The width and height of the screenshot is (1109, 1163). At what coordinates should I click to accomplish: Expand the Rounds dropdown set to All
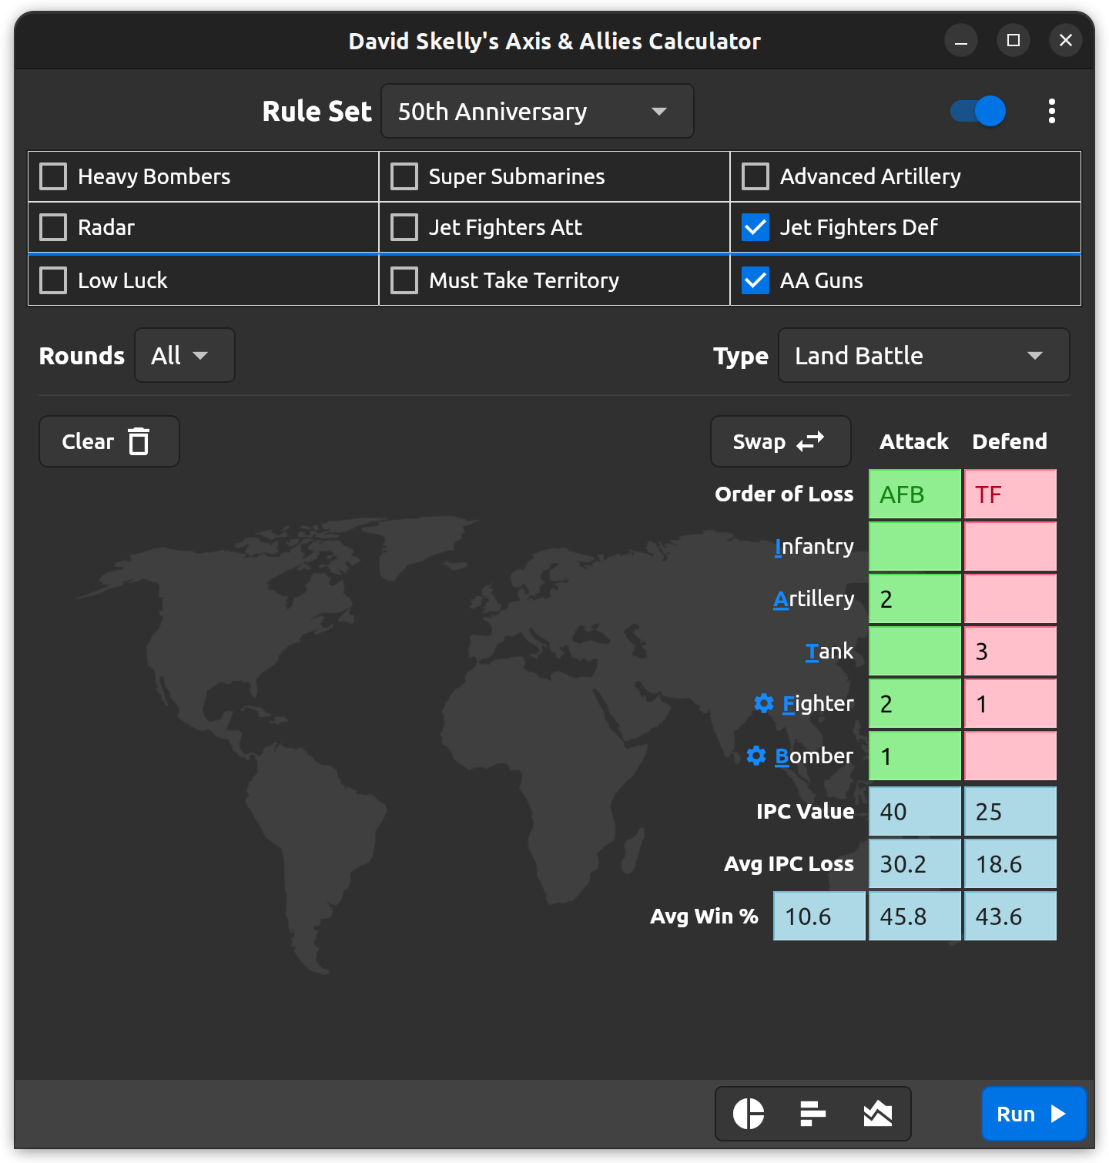(184, 355)
